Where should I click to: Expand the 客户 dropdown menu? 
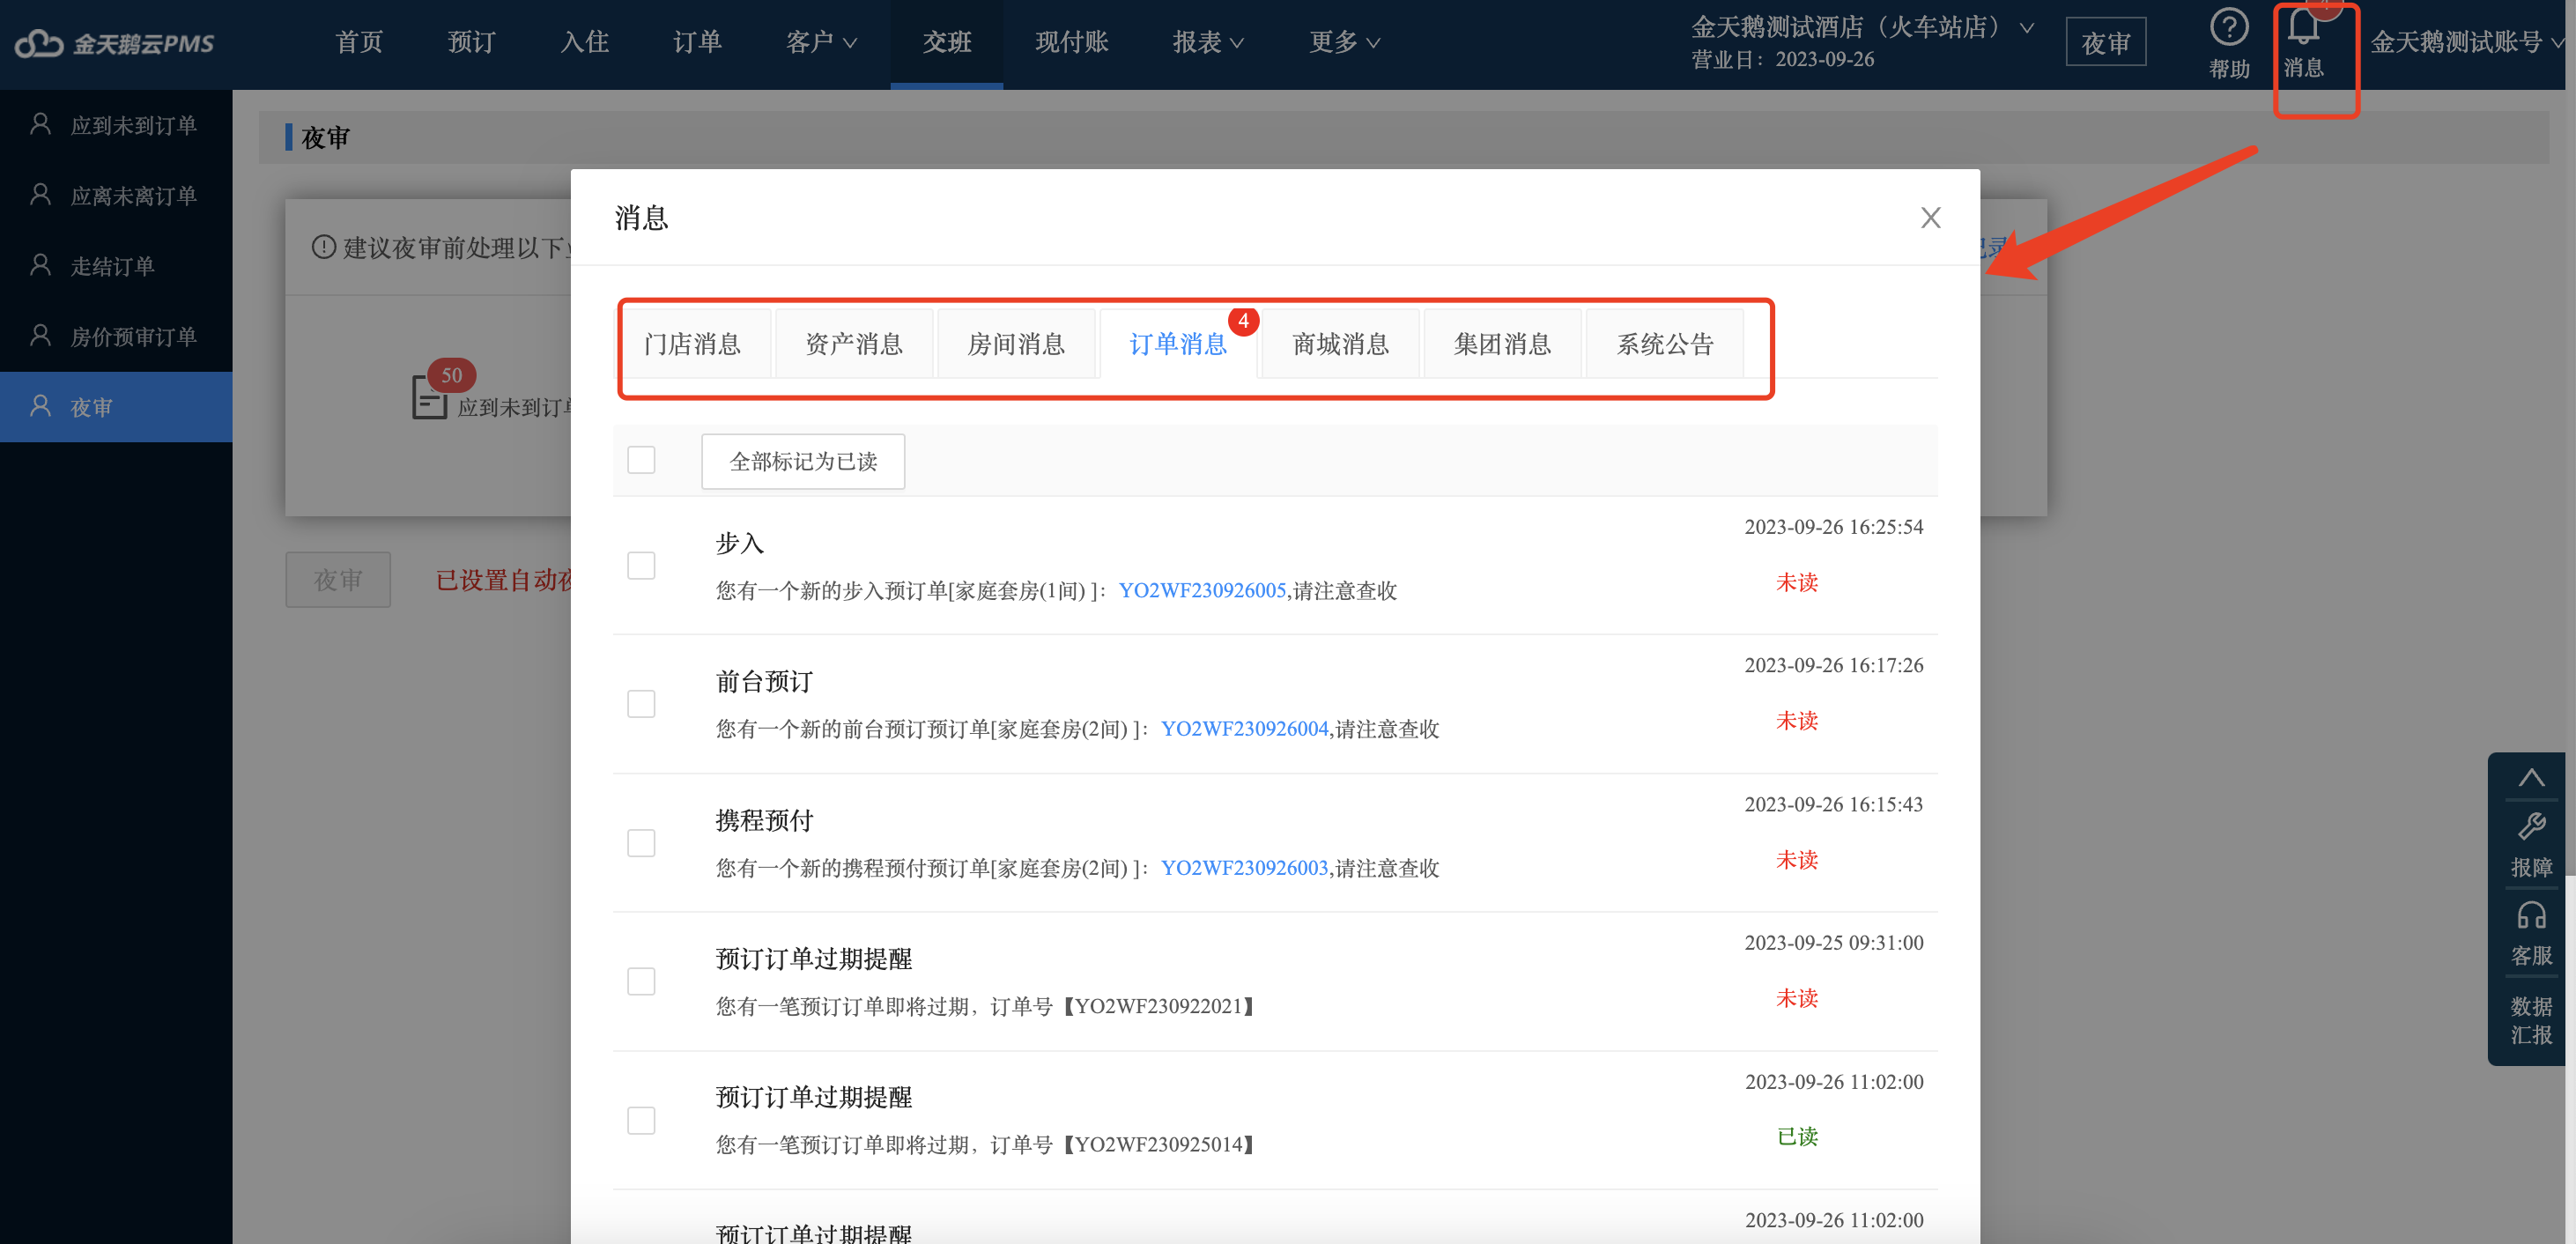point(821,42)
